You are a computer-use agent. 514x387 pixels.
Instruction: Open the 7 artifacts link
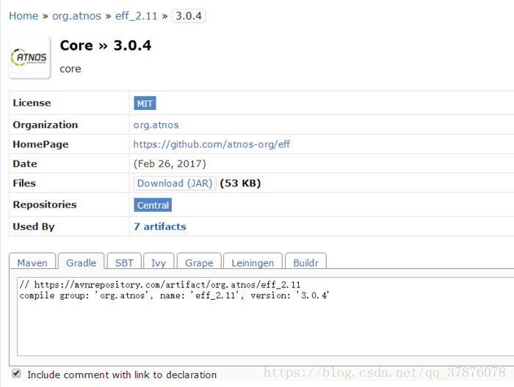[159, 226]
